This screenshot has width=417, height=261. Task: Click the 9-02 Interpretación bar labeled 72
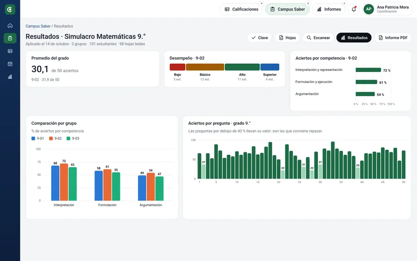tap(64, 182)
